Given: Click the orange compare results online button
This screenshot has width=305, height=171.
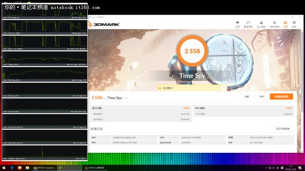Looking at the screenshot, I should click(x=281, y=97).
